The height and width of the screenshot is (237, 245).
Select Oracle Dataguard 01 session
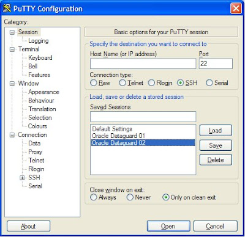click(143, 136)
